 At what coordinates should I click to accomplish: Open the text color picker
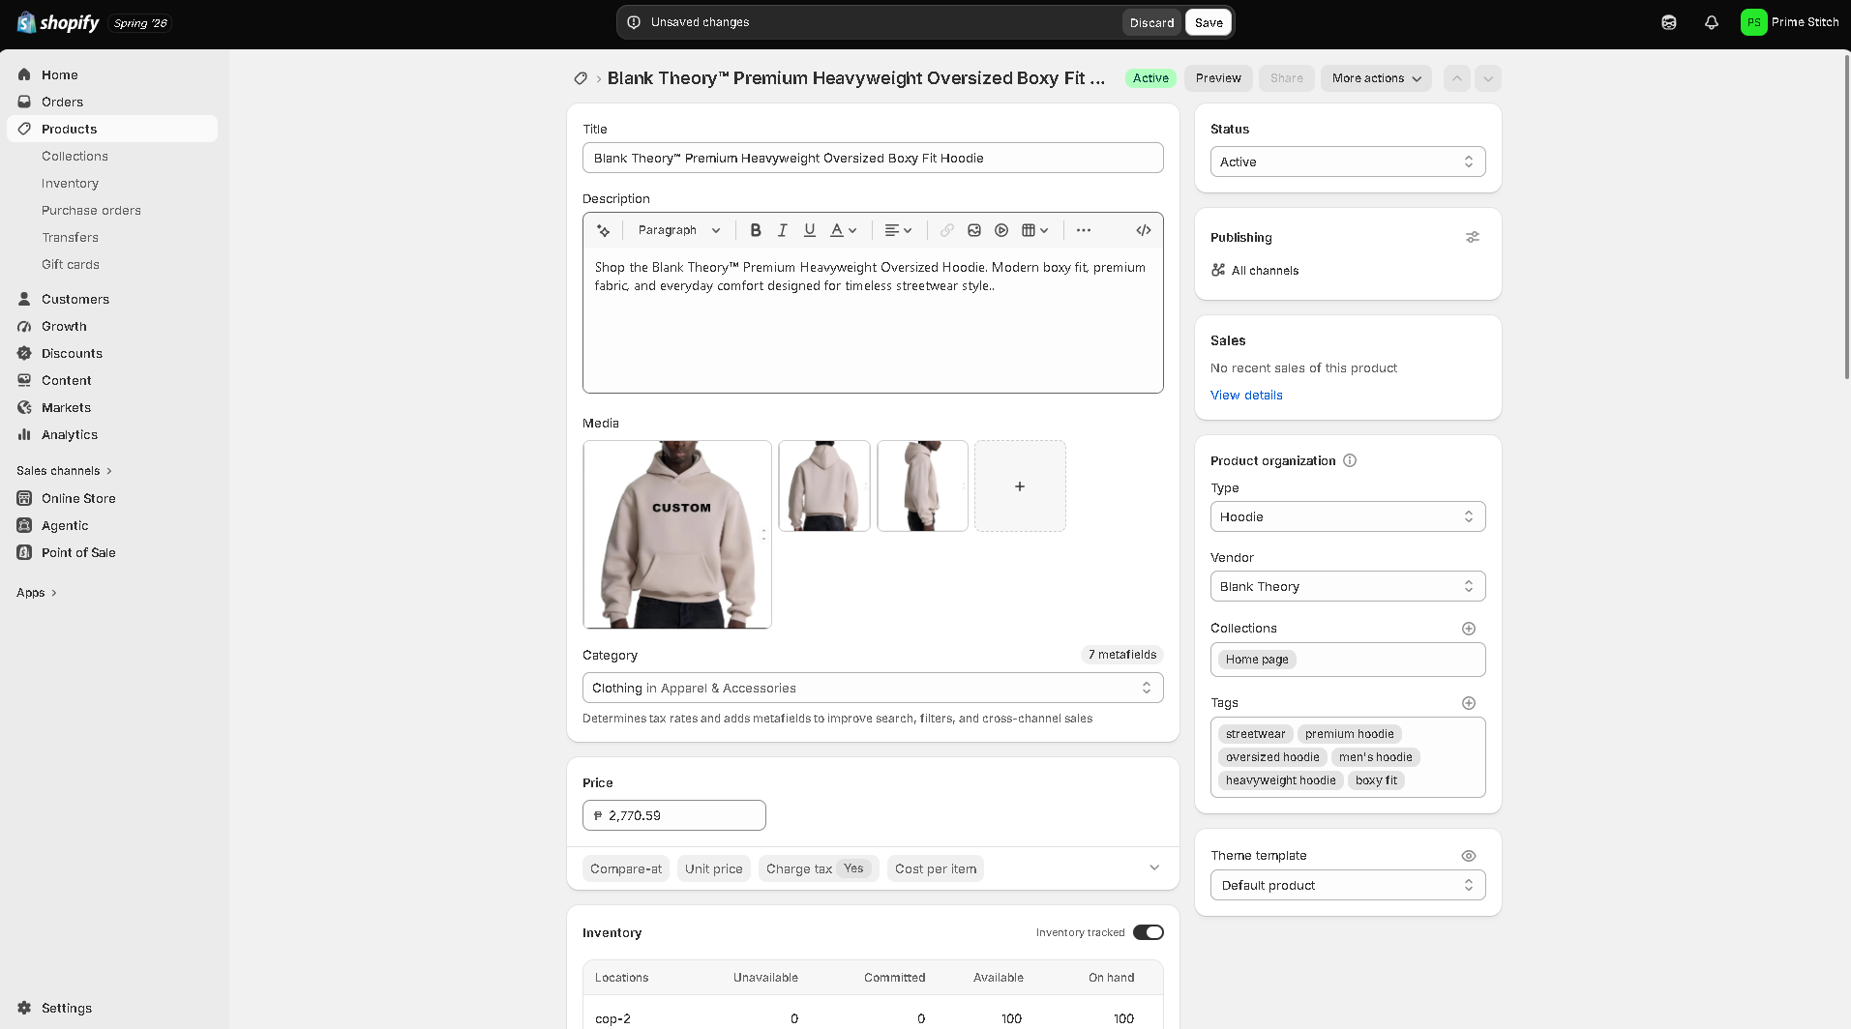point(844,230)
